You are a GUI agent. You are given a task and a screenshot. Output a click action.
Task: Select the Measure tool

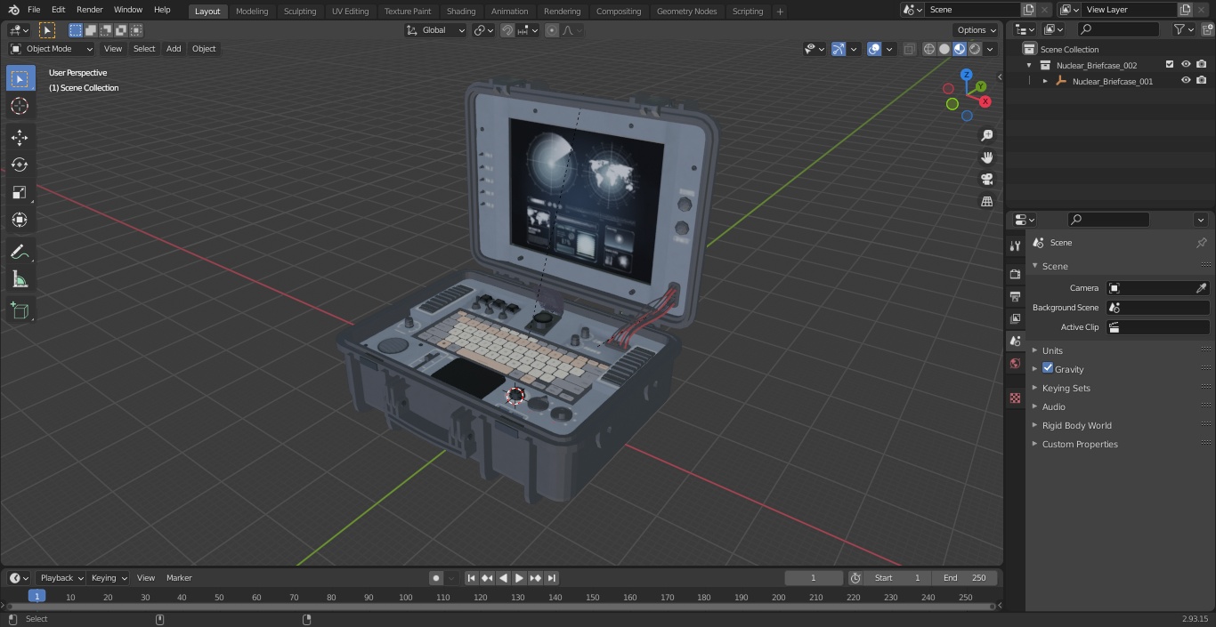[20, 280]
